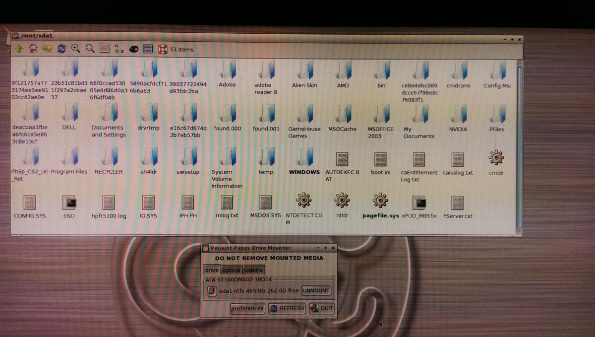Select the PFiles folder
This screenshot has width=595, height=337.
pyautogui.click(x=496, y=118)
